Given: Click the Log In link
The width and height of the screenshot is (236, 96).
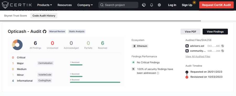Looking at the screenshot, I should [172, 5].
